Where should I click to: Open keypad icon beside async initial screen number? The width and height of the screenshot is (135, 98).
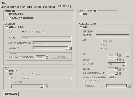pos(120,73)
